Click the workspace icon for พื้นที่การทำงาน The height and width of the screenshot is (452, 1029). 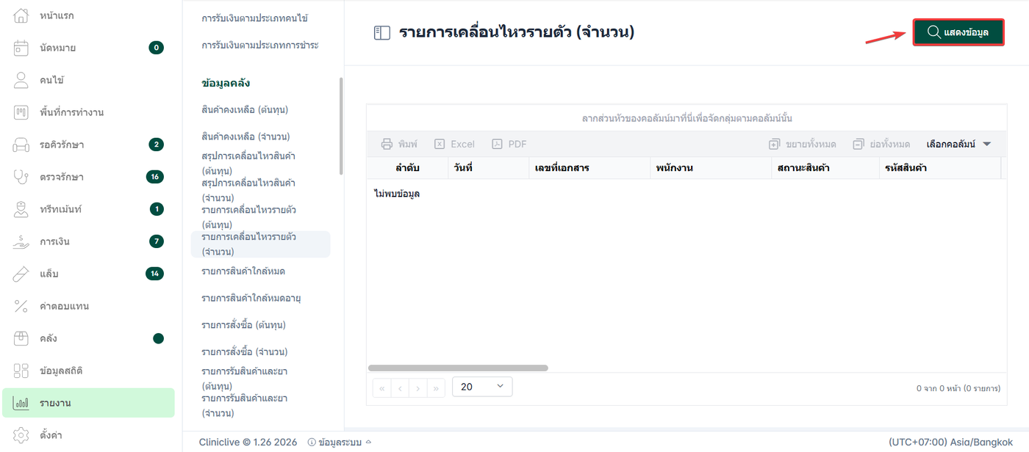click(x=21, y=112)
